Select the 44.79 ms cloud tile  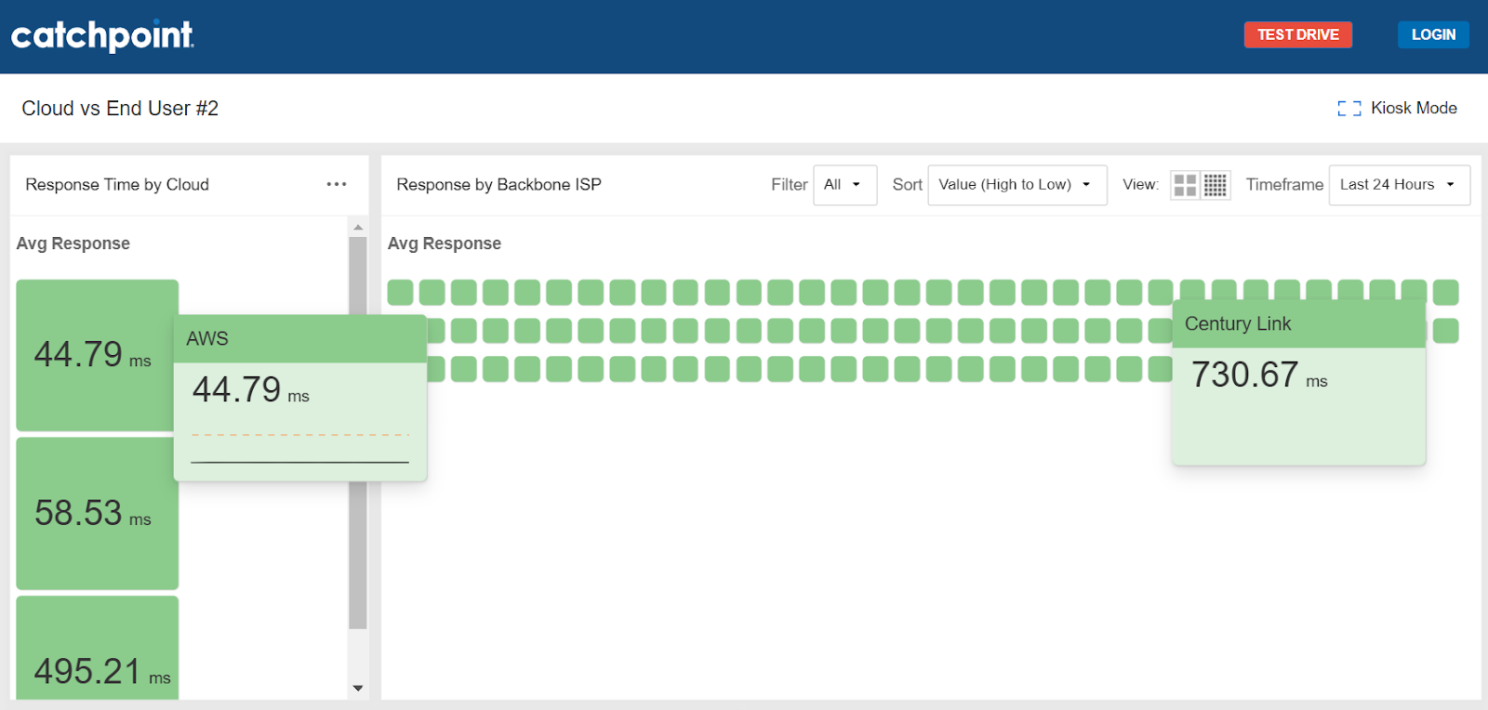pyautogui.click(x=97, y=355)
